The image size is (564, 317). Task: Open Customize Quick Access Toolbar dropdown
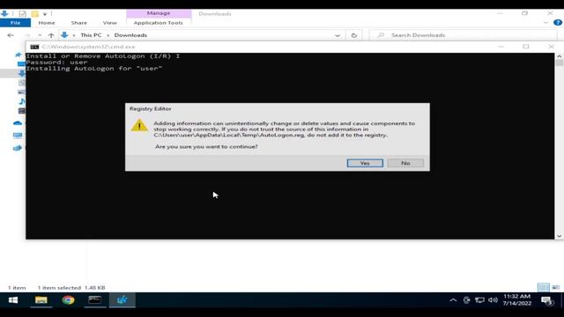pyautogui.click(x=45, y=14)
